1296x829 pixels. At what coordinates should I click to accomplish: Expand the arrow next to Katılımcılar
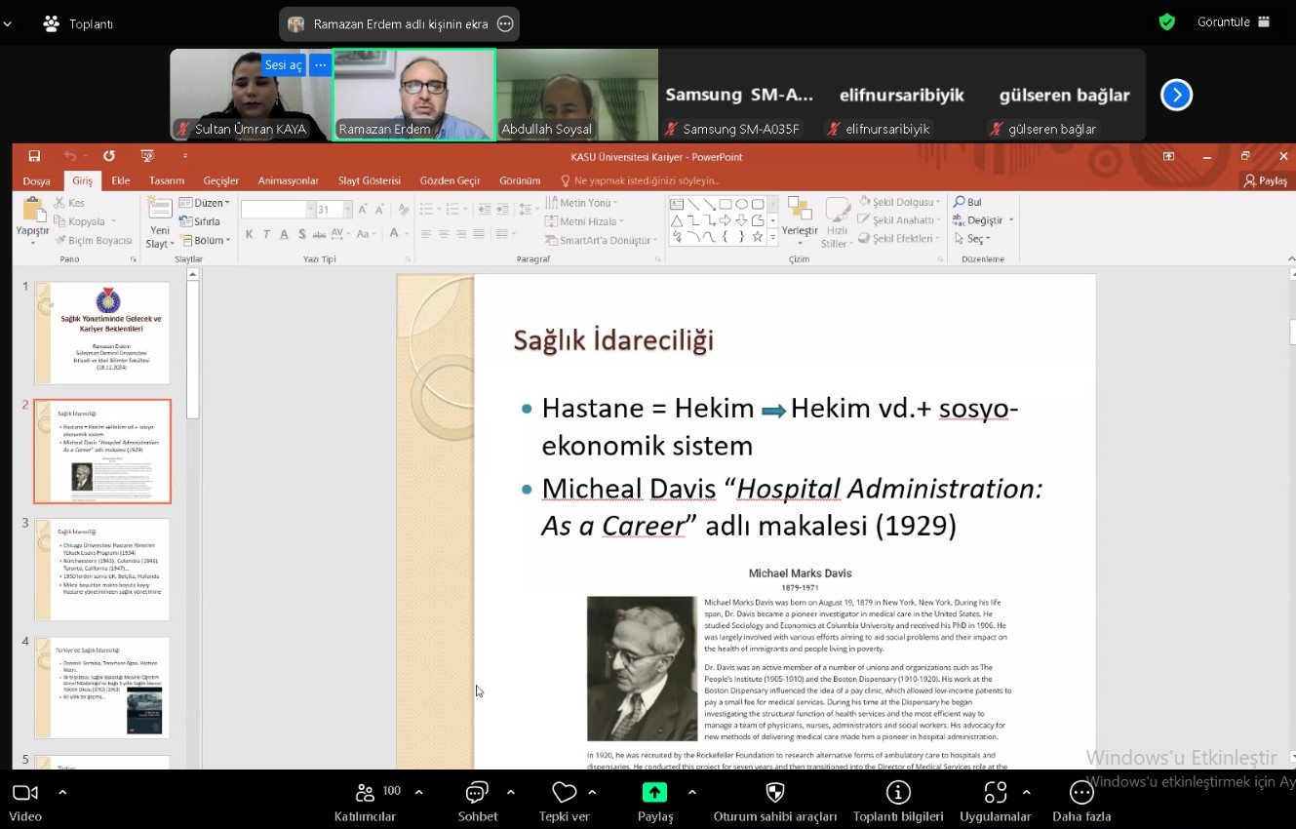tap(419, 792)
